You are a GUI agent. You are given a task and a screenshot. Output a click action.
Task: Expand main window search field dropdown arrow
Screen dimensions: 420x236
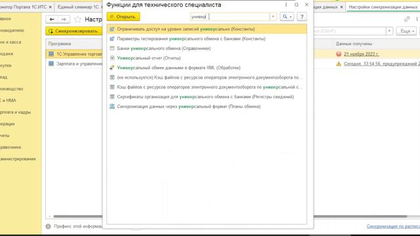click(x=389, y=31)
